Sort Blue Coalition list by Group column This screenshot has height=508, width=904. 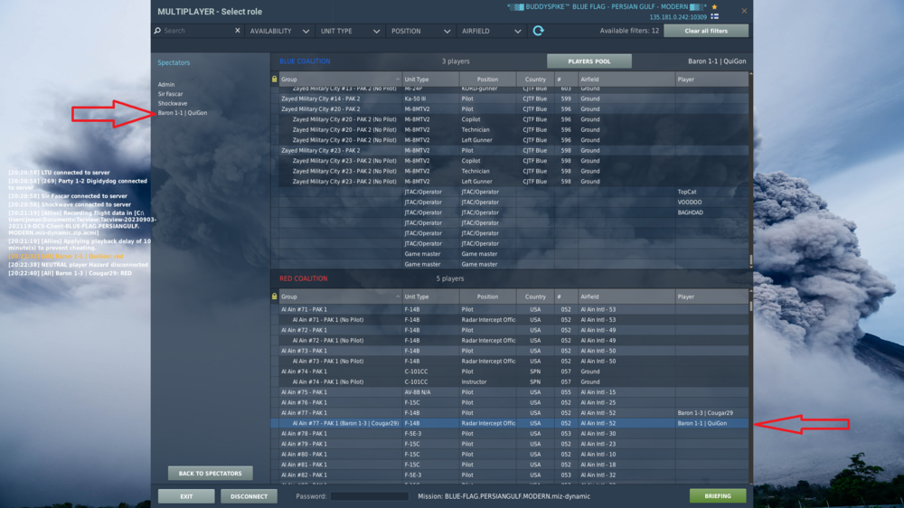point(340,79)
